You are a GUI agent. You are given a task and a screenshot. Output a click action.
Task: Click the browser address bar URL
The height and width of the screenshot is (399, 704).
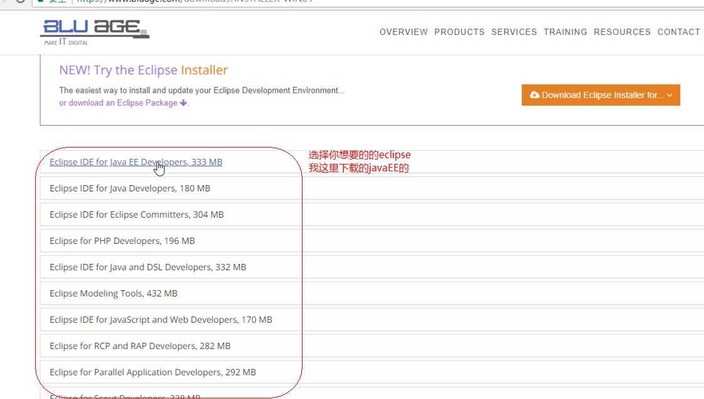coord(195,1)
